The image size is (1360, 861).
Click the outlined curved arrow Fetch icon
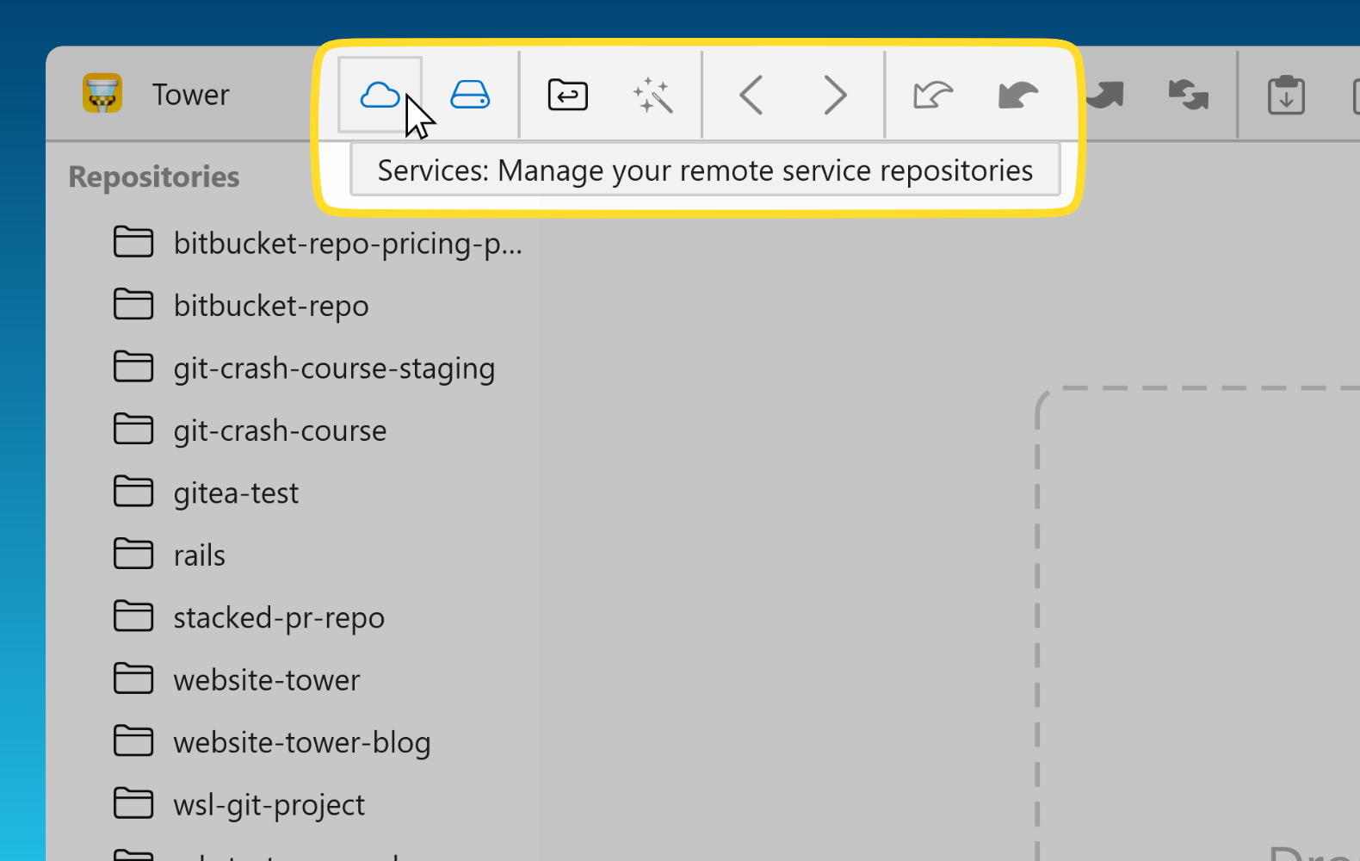tap(933, 95)
